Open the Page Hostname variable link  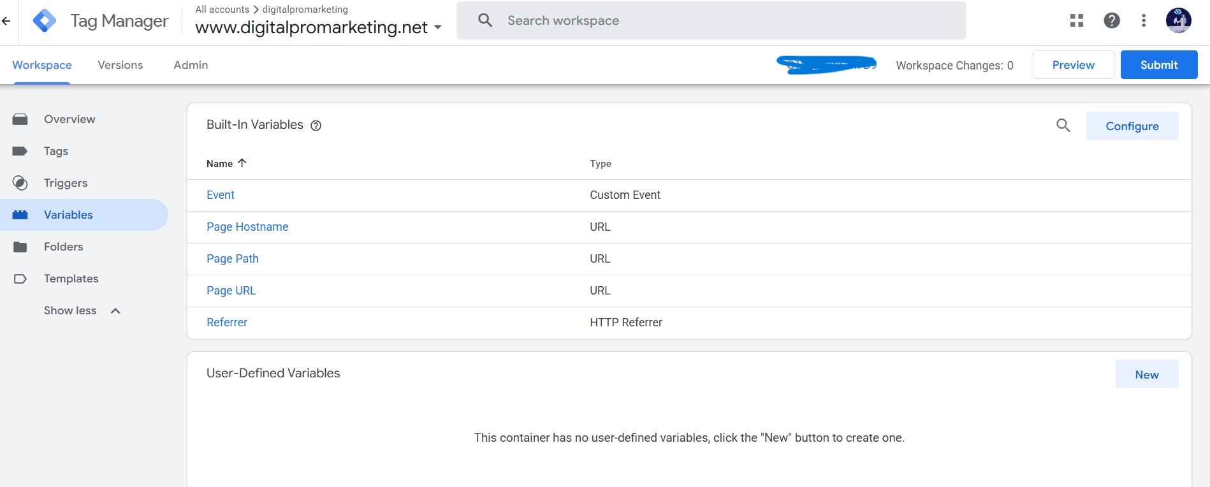pyautogui.click(x=247, y=227)
